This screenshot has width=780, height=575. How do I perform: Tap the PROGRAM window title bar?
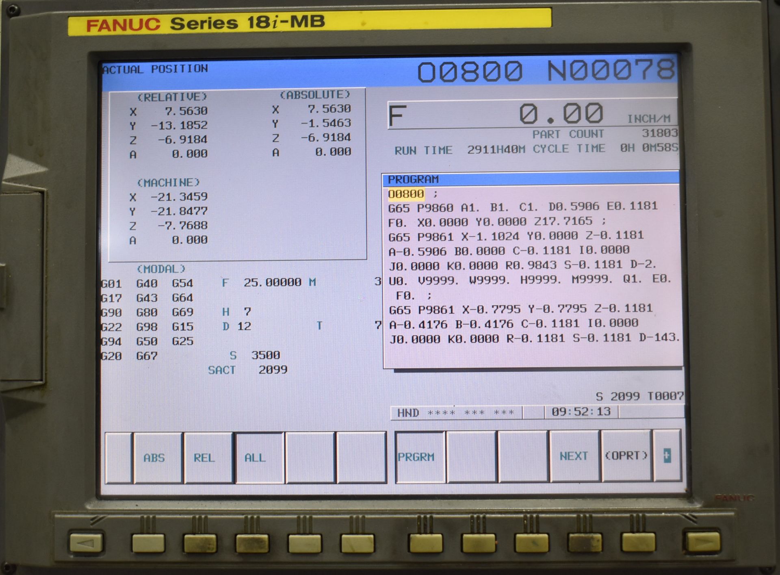pos(531,179)
